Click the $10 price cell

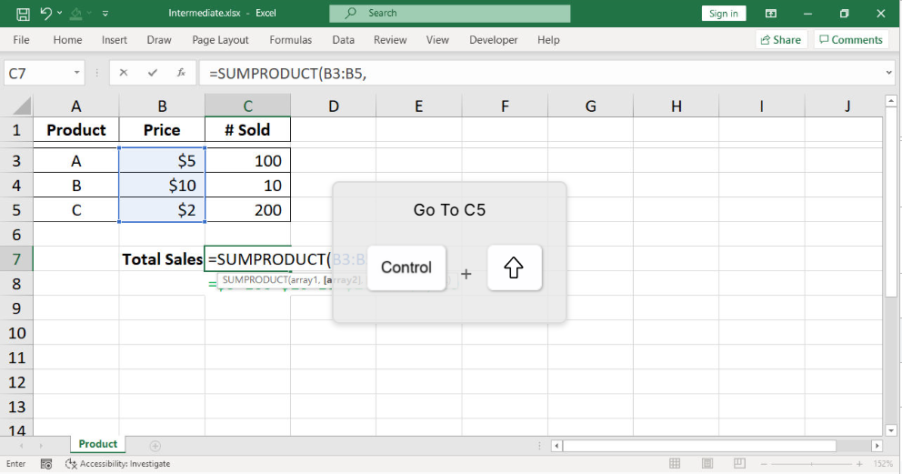[x=162, y=186]
